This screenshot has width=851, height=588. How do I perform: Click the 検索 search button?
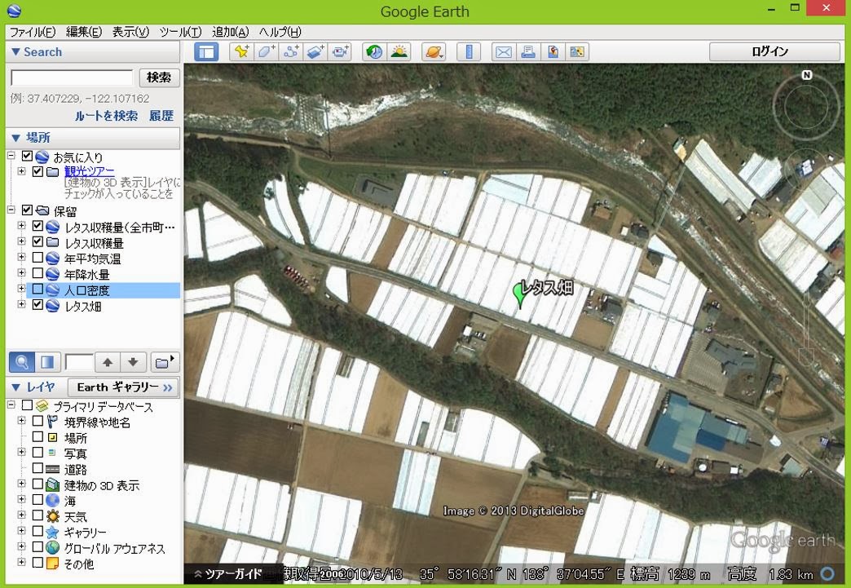tap(159, 77)
